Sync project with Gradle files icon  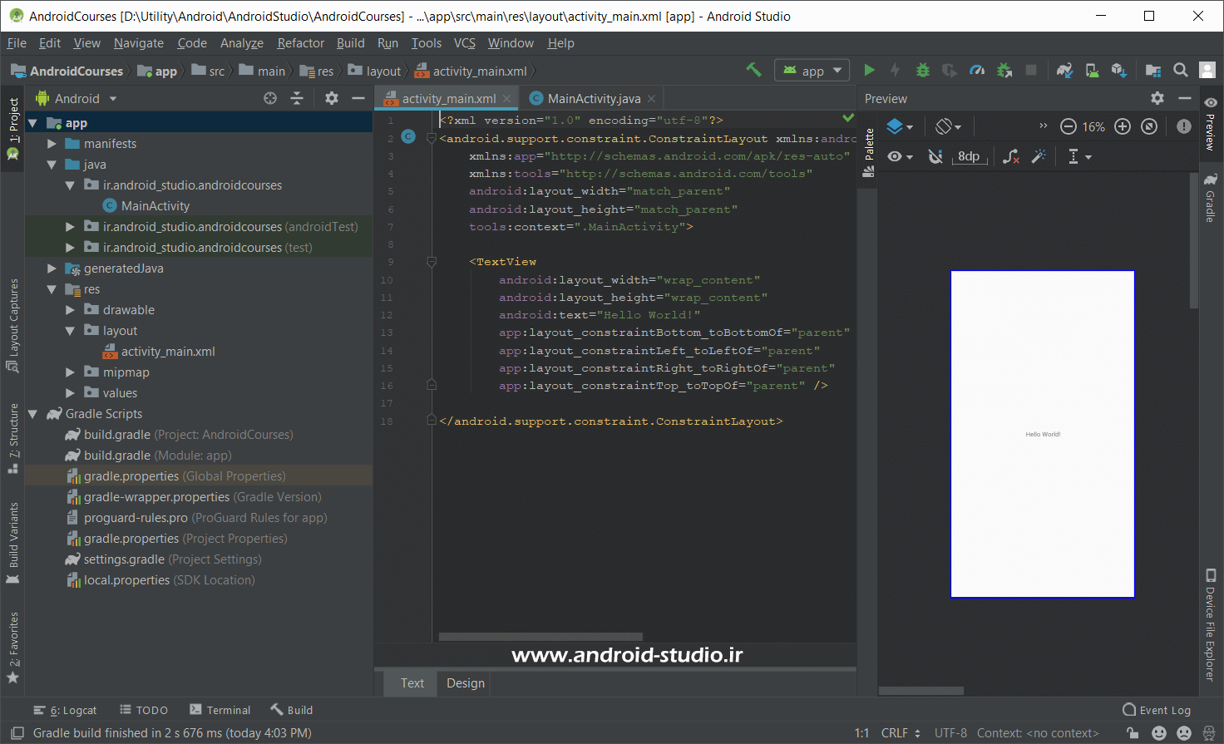click(1064, 71)
